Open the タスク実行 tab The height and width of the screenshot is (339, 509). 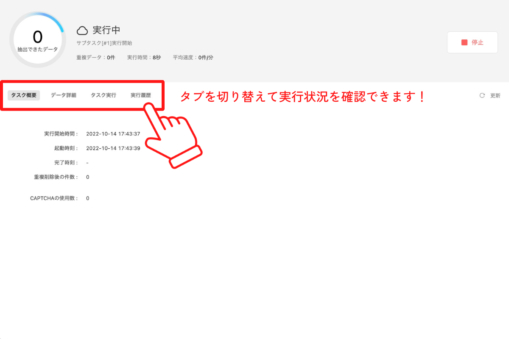click(103, 95)
